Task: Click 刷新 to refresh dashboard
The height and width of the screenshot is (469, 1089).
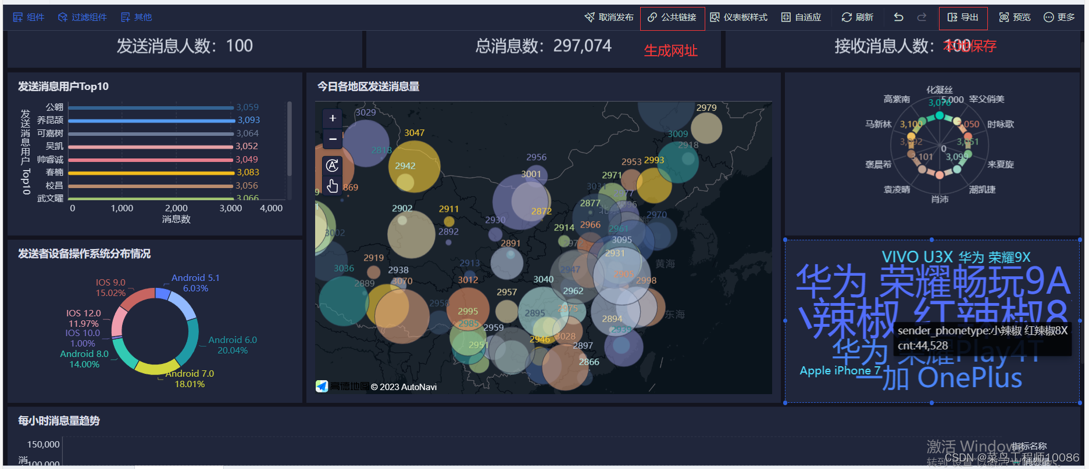Action: click(x=858, y=17)
